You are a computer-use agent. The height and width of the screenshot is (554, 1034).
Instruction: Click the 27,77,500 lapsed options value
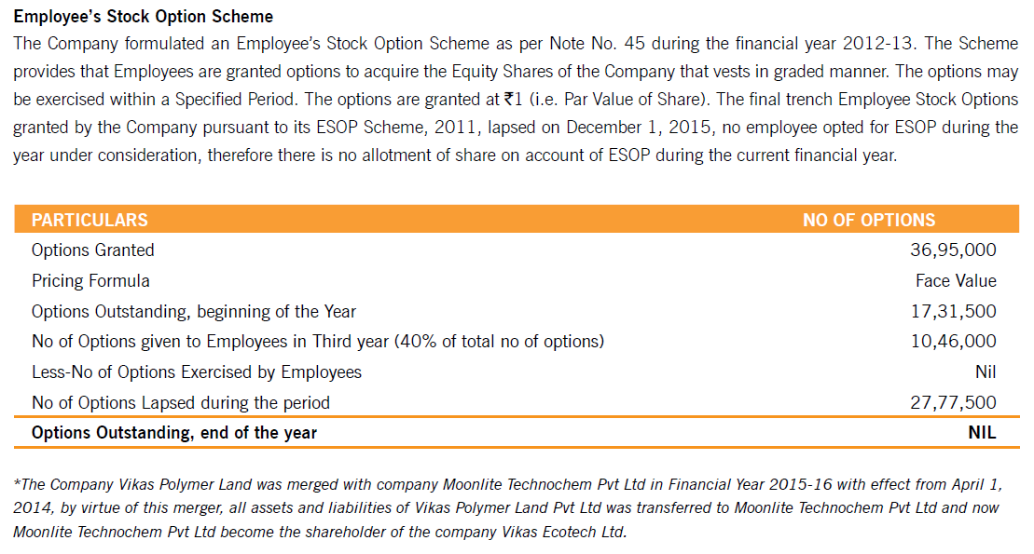coord(953,403)
